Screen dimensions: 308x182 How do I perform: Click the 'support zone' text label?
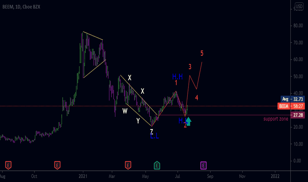pyautogui.click(x=276, y=119)
